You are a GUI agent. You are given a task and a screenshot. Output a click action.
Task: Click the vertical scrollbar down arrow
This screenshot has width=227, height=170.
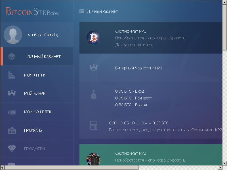[225, 163]
